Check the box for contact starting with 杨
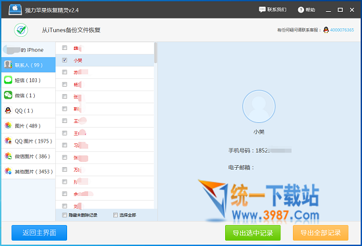This screenshot has height=246, width=362. (x=65, y=84)
